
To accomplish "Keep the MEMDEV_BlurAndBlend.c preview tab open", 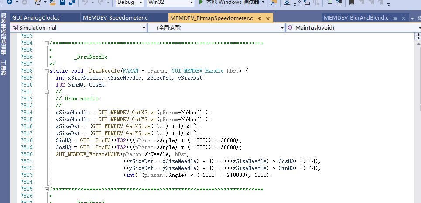I will (394, 18).
